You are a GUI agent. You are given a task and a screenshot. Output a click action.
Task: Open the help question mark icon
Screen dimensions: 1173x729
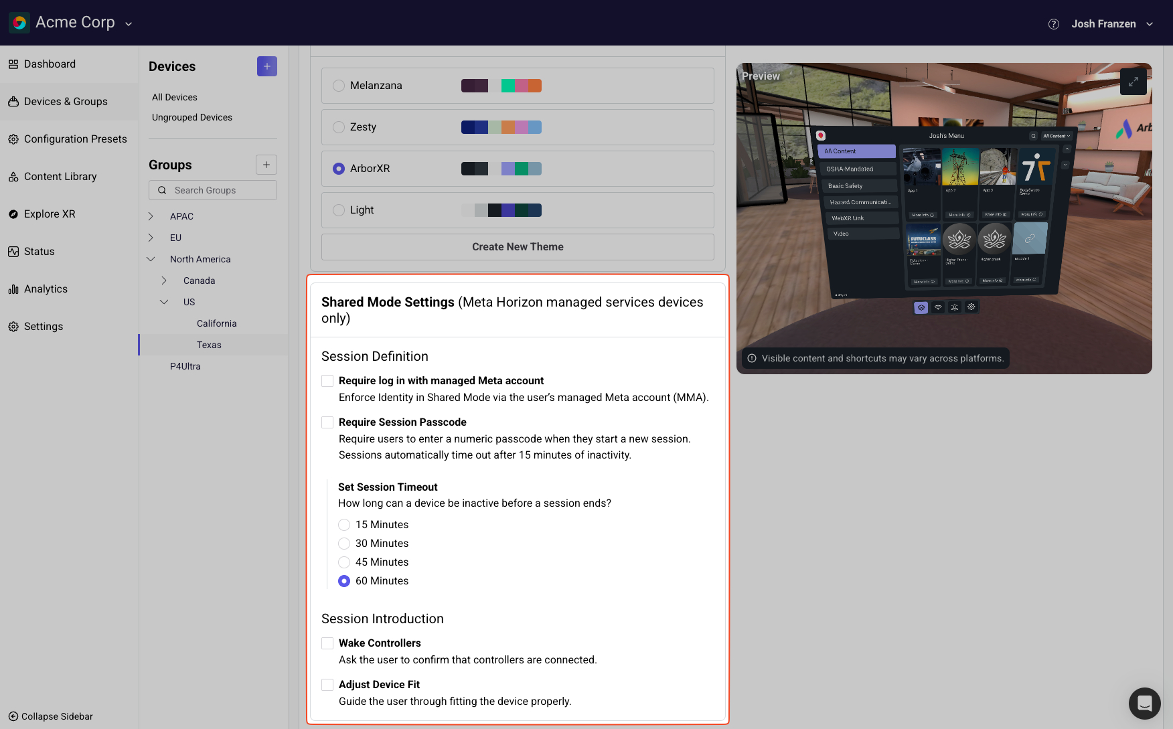(1054, 24)
